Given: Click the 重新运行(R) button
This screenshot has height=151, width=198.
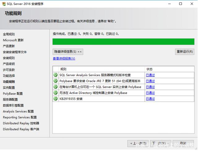Looking at the screenshot, I should point(185,52).
